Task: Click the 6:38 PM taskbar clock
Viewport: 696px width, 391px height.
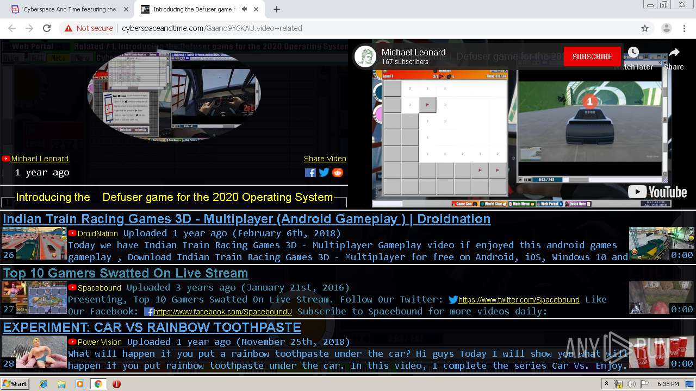Action: point(668,384)
